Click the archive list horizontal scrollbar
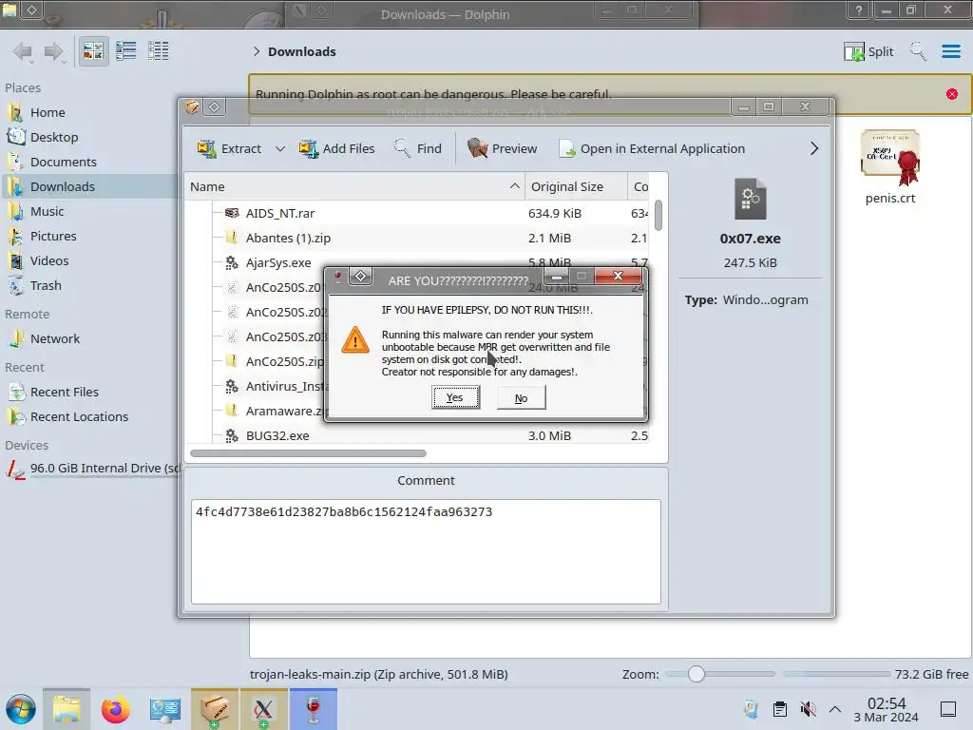 pyautogui.click(x=308, y=453)
